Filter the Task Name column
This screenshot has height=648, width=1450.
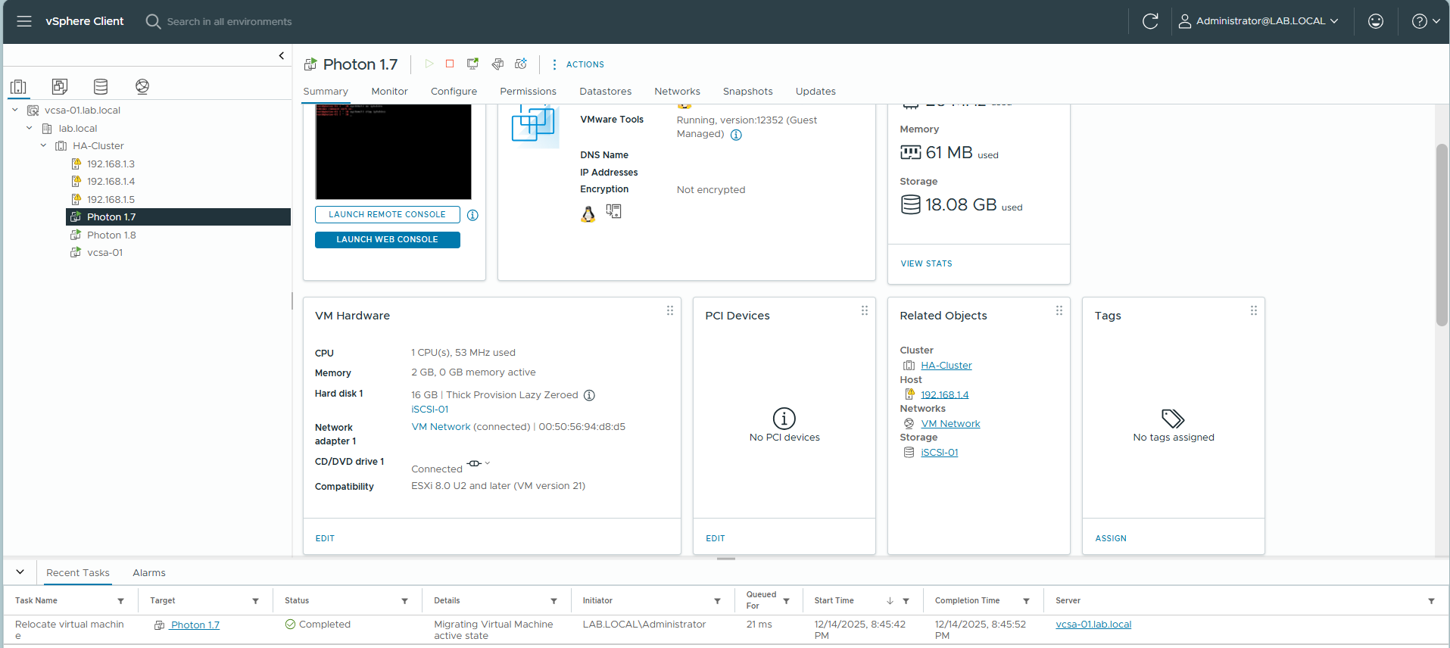pyautogui.click(x=120, y=601)
